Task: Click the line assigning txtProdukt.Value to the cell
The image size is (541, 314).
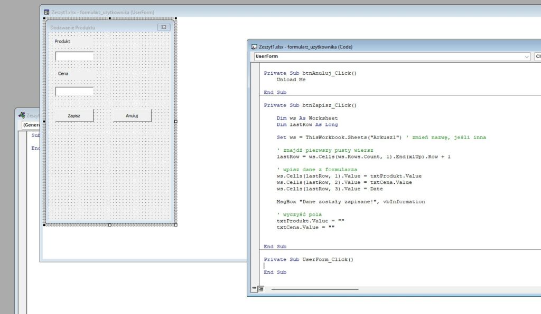Action: coord(349,176)
